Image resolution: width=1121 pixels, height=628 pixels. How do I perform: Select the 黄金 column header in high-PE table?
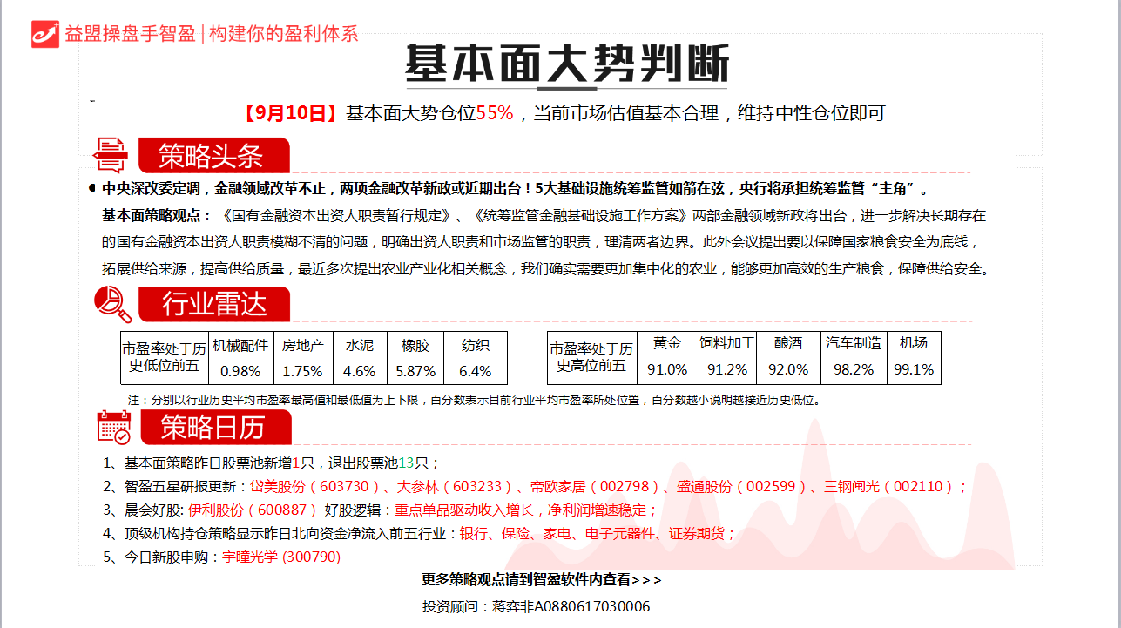pyautogui.click(x=667, y=343)
